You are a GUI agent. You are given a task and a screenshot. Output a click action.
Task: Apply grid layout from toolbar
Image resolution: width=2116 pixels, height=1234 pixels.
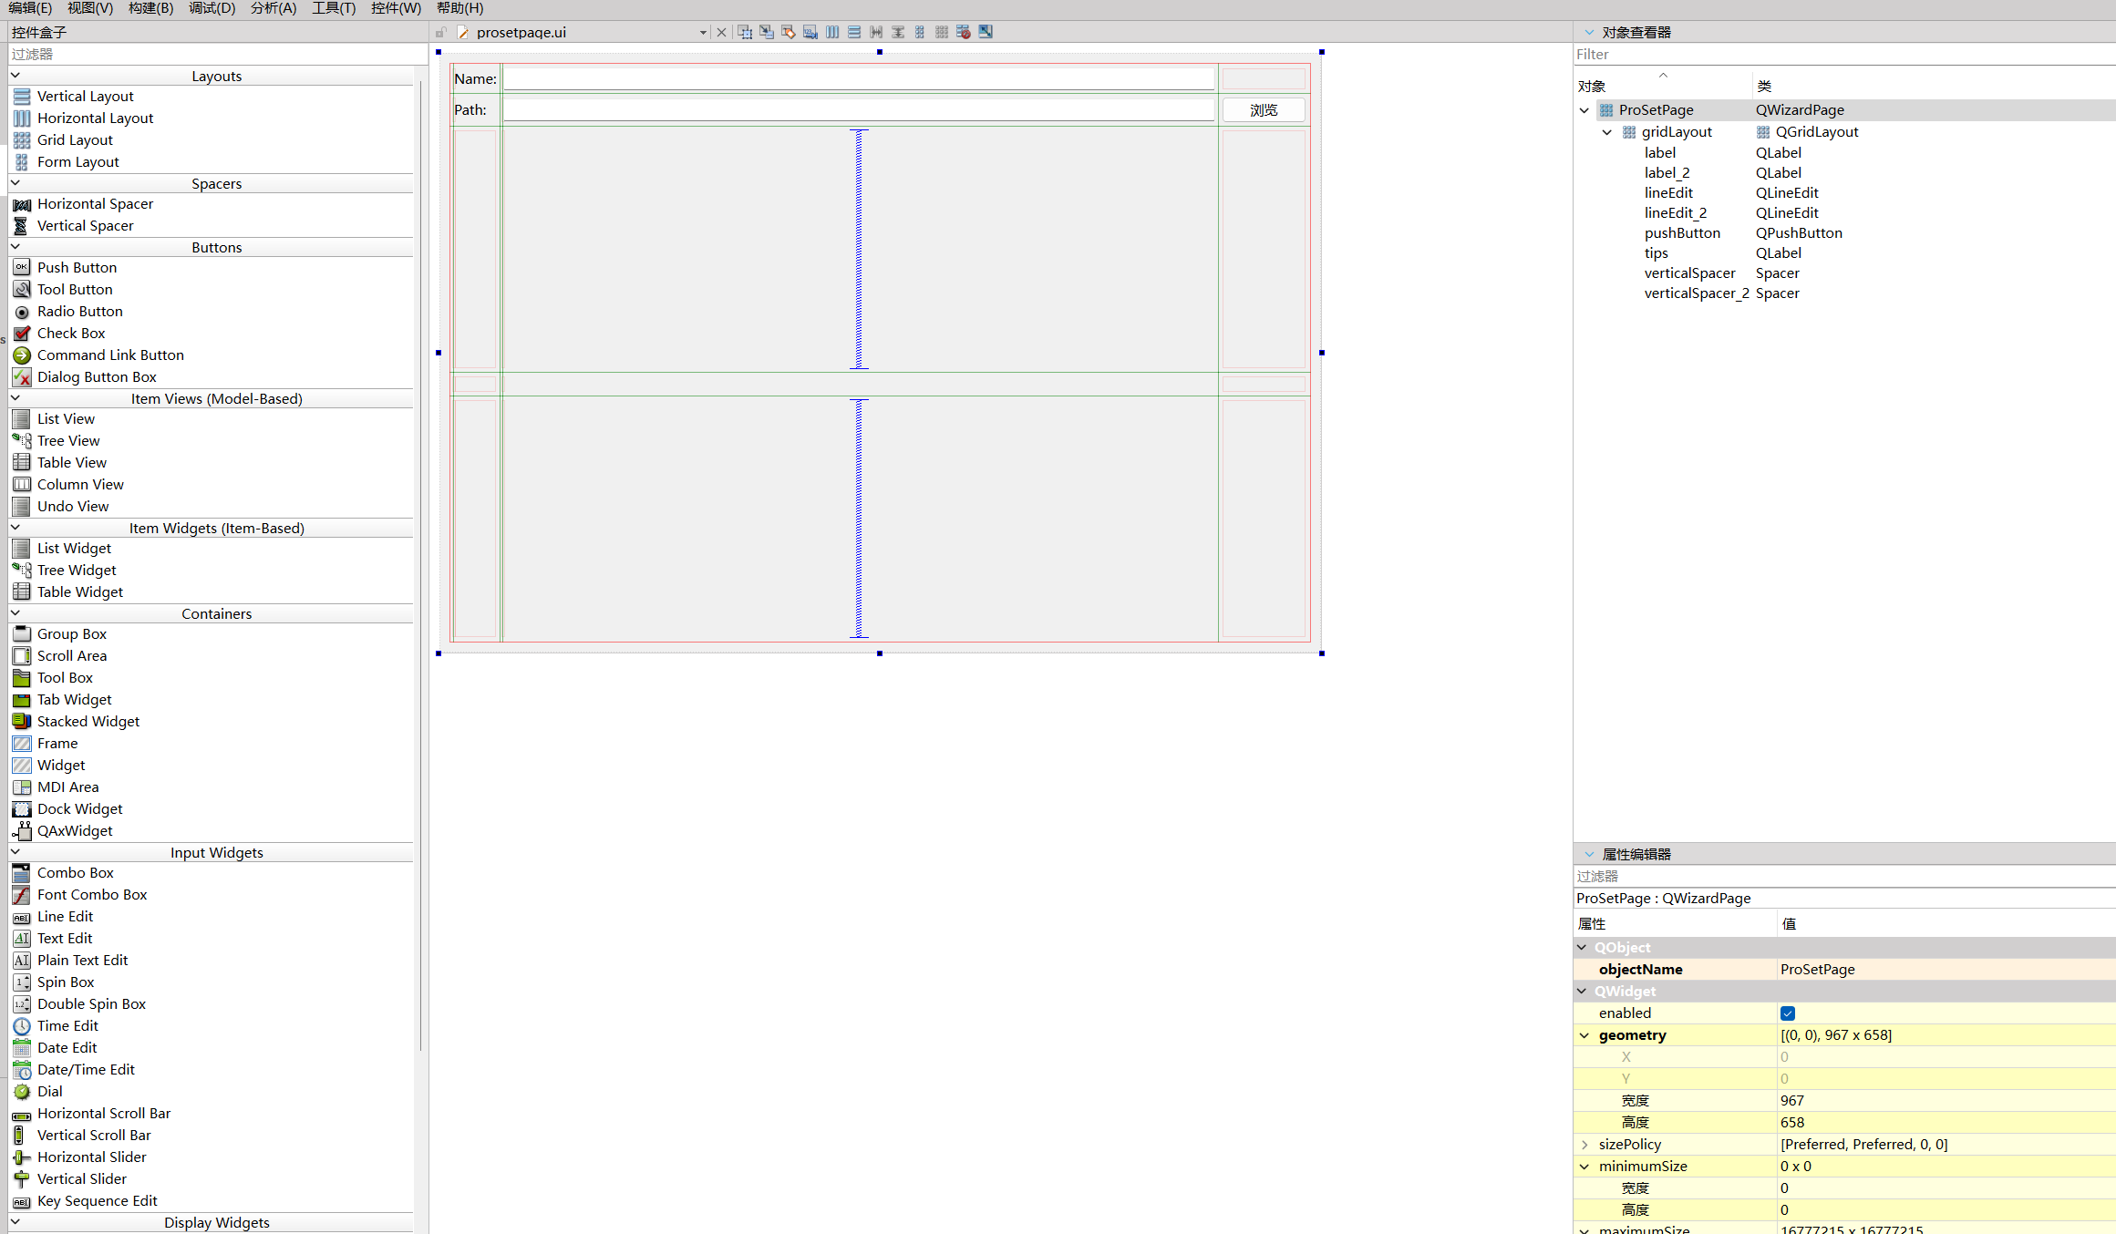click(x=942, y=32)
